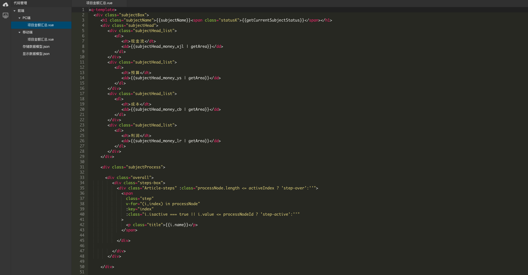Select 项目金额汇总.vue under PC端

click(41, 25)
